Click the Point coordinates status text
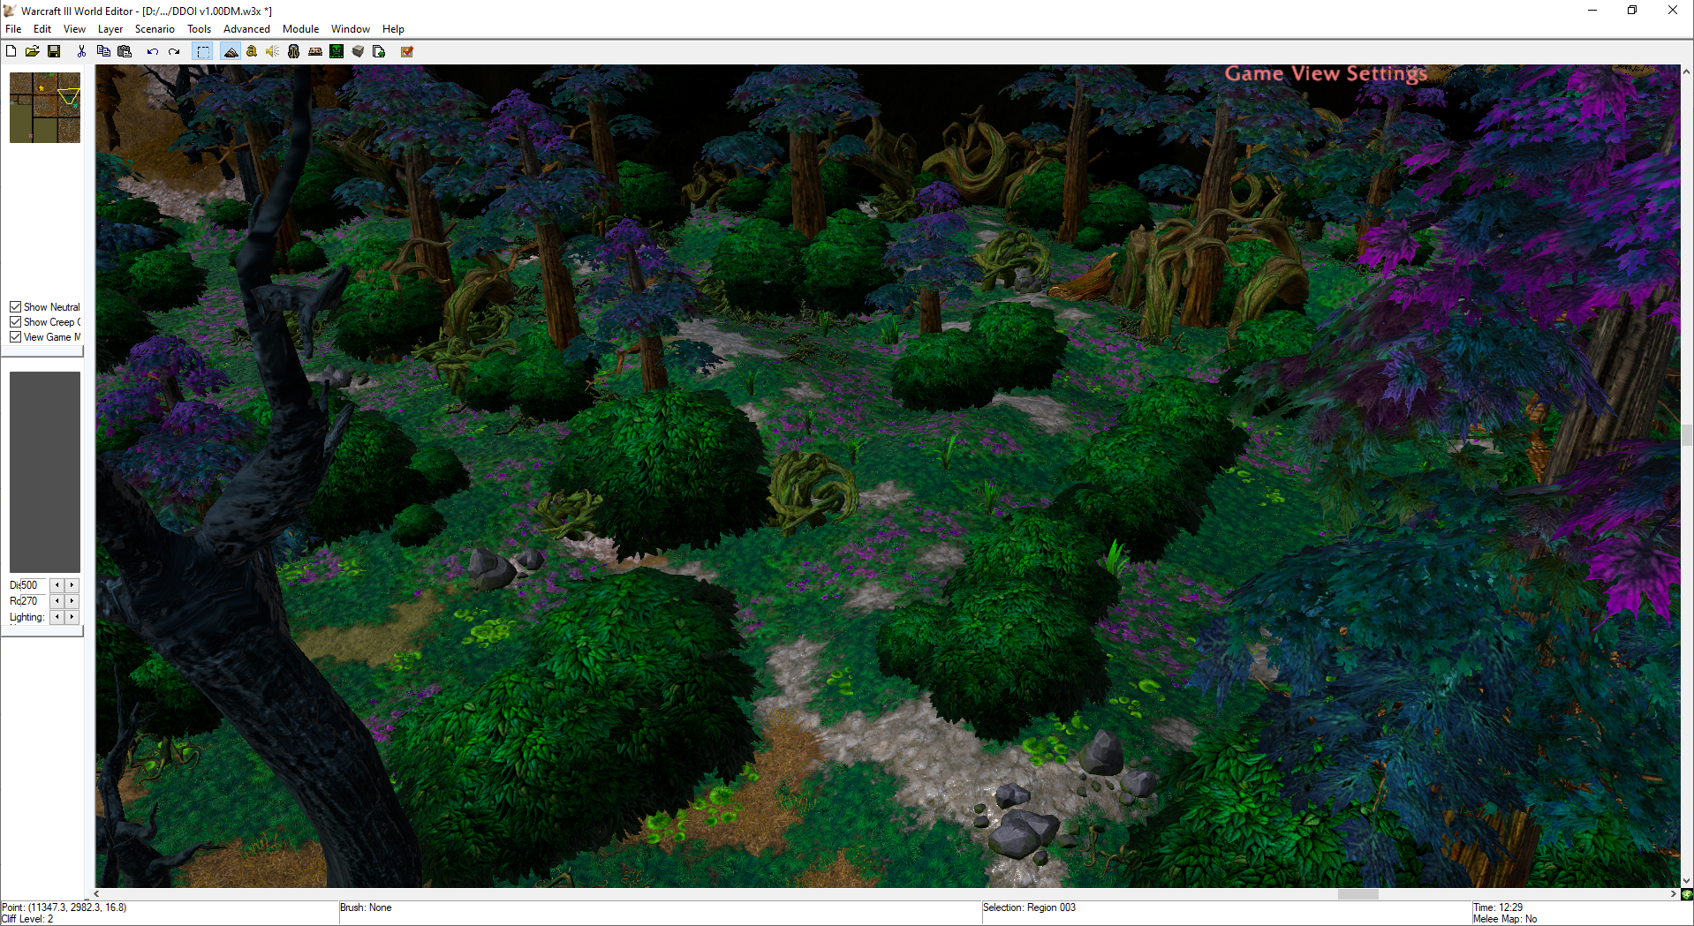1694x926 pixels. coord(64,907)
